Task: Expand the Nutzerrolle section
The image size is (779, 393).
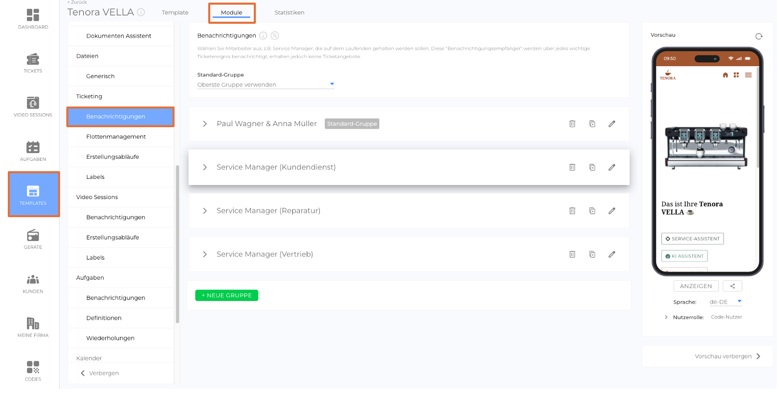Action: (x=666, y=317)
